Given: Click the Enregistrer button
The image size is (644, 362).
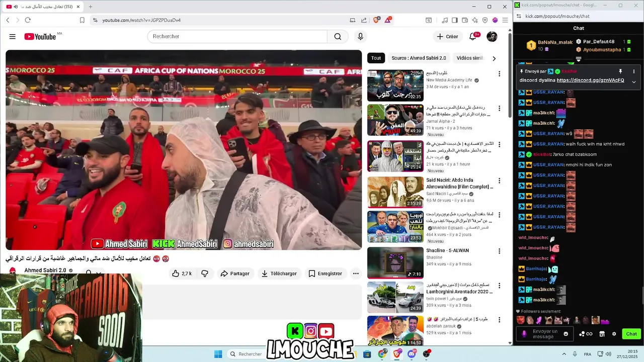Looking at the screenshot, I should tap(325, 274).
